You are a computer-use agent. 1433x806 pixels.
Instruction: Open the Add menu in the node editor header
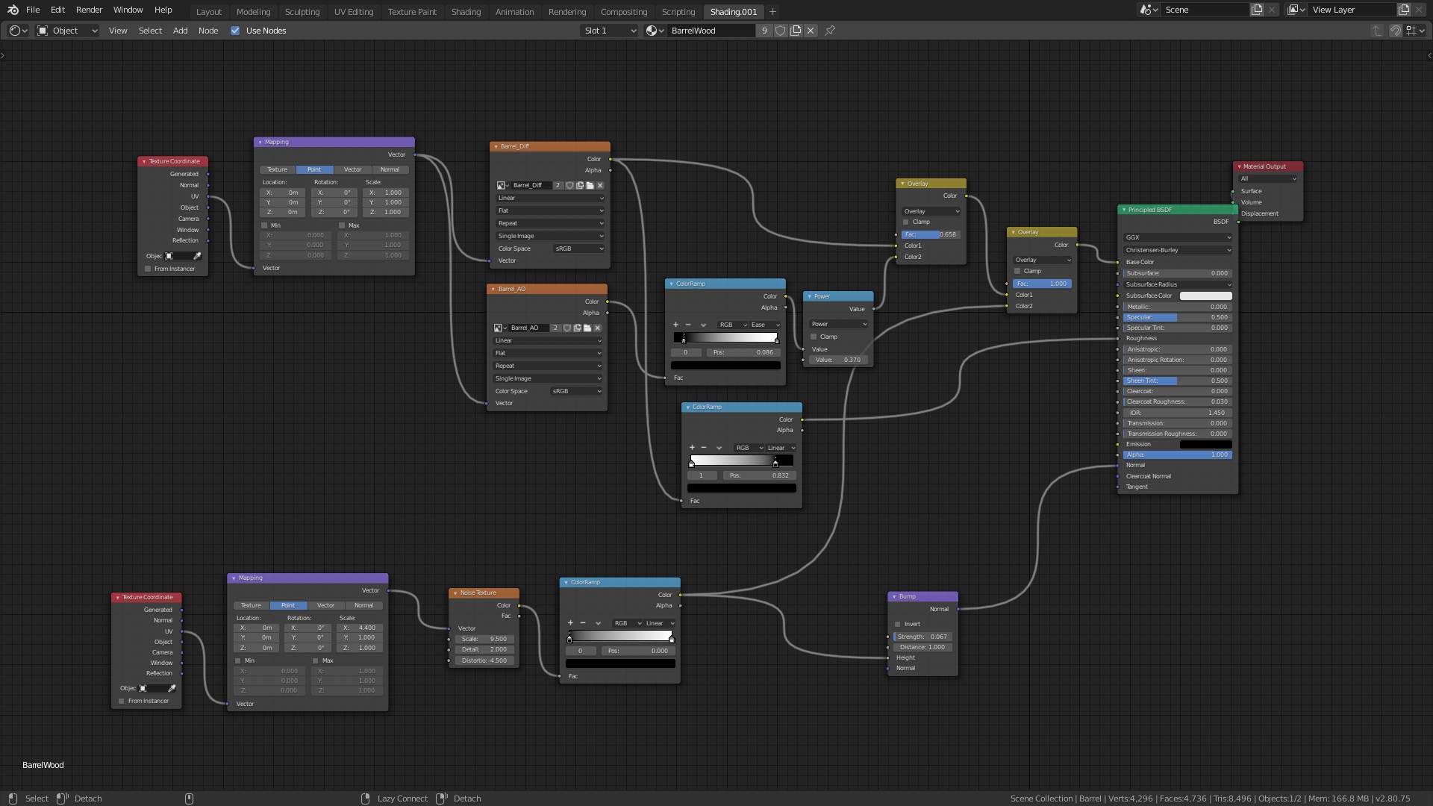tap(180, 31)
